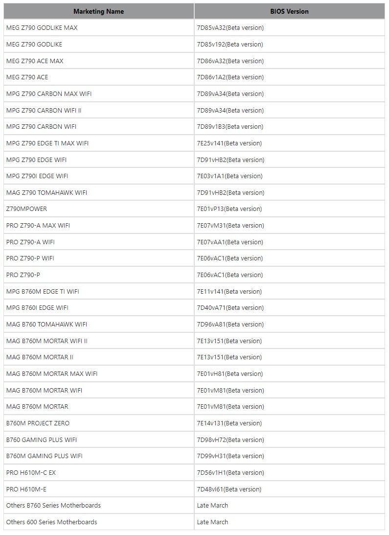389x535 pixels.
Task: Click the 7D86v1A2 beta version text
Action: (230, 77)
